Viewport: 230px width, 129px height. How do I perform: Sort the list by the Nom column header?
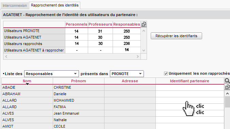click(27, 81)
